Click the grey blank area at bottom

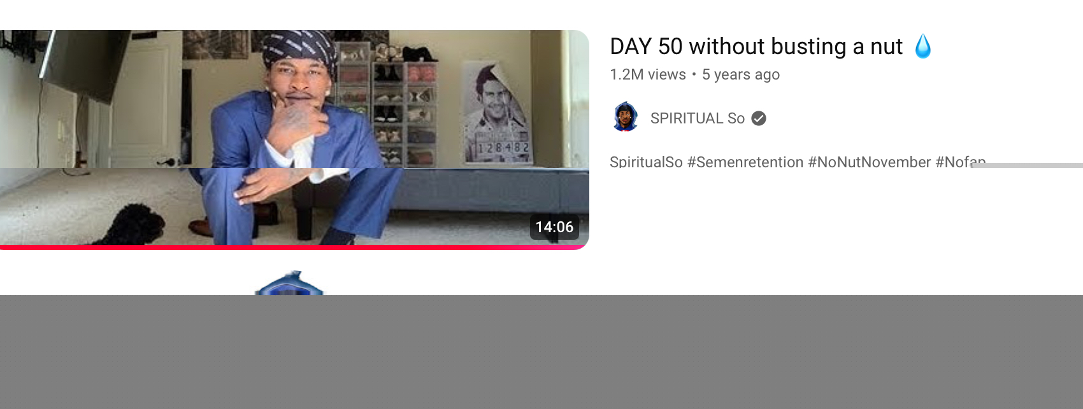tap(541, 352)
